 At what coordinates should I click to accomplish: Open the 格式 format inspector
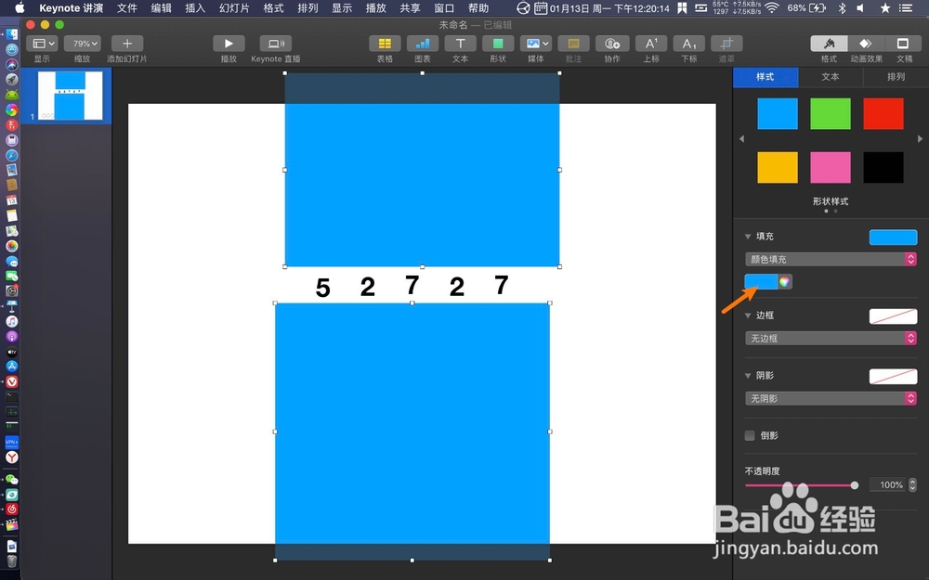click(x=829, y=44)
